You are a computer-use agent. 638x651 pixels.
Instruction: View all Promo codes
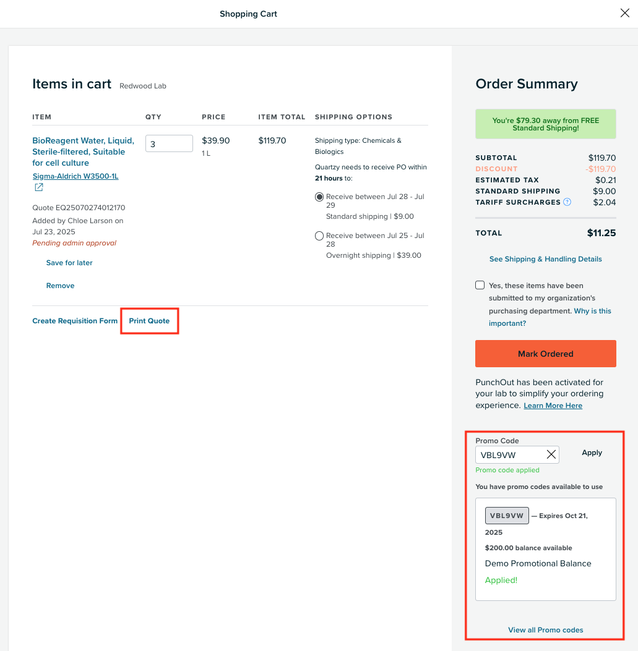point(545,630)
